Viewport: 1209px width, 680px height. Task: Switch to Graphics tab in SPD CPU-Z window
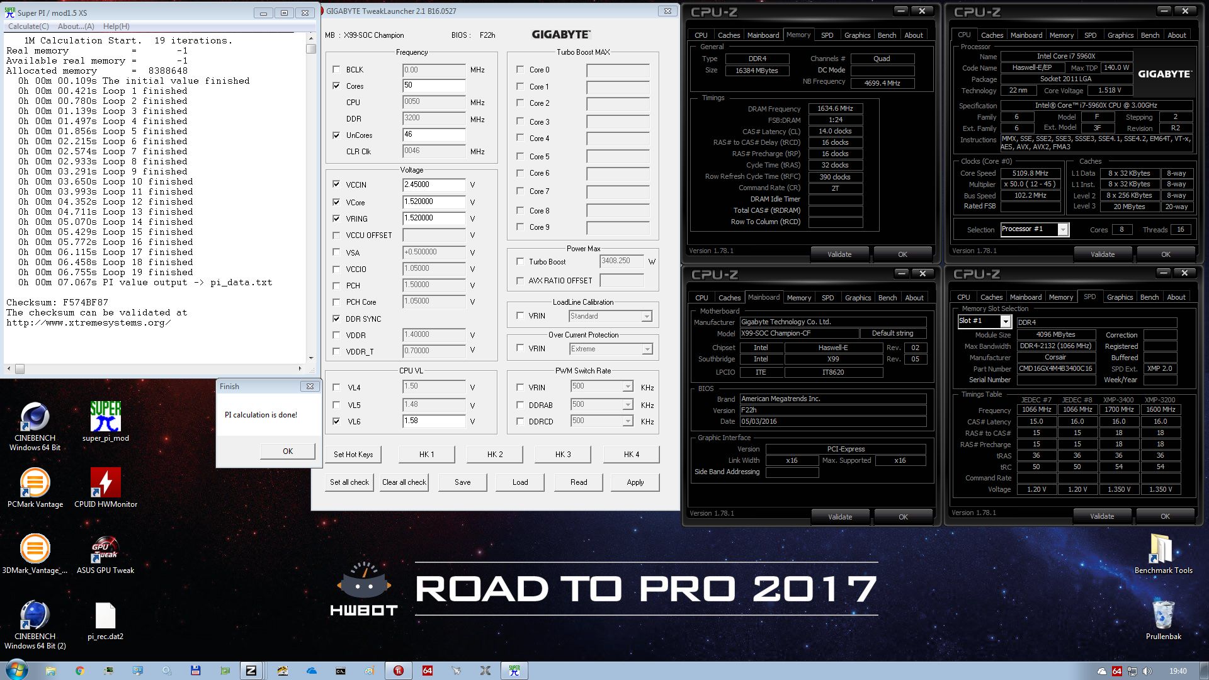point(1120,297)
